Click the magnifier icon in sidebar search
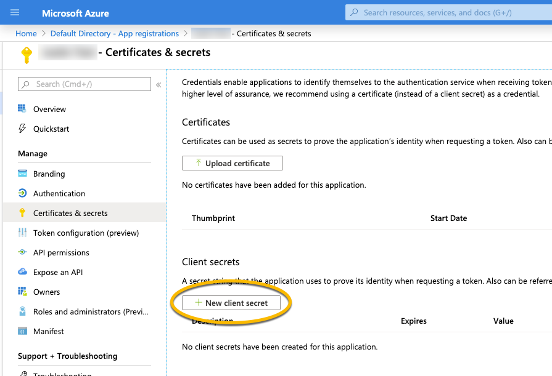Screen dimensions: 552x376 pos(25,84)
